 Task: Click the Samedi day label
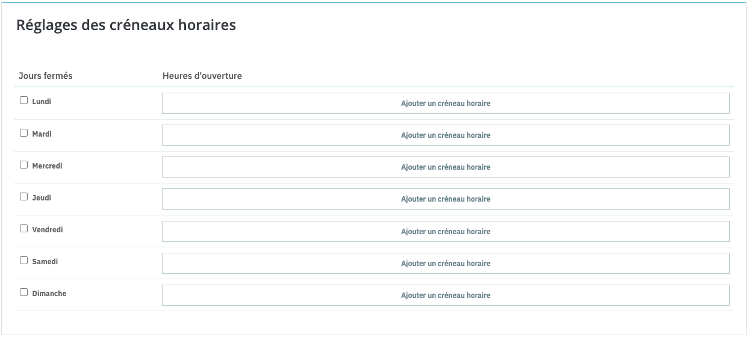click(x=45, y=262)
